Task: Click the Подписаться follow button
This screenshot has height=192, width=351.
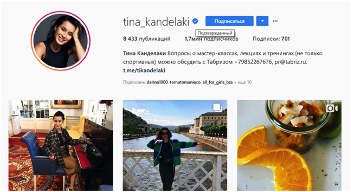Action: tap(229, 21)
